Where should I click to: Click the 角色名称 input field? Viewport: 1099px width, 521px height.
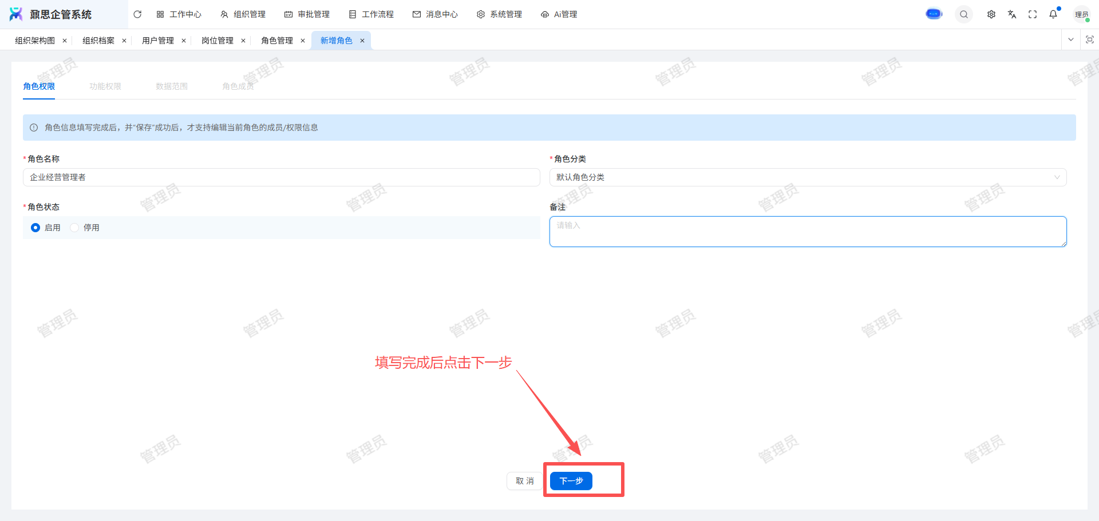click(x=281, y=177)
